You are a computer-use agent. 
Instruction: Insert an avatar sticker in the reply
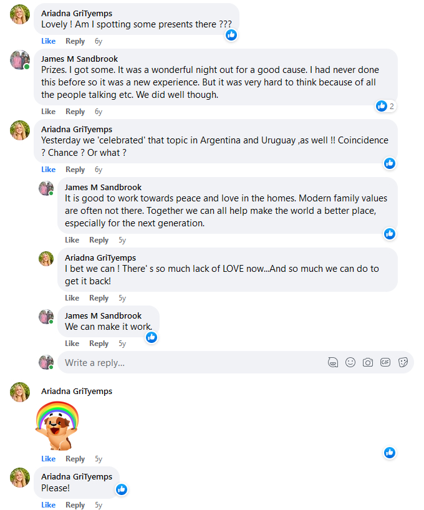point(333,362)
